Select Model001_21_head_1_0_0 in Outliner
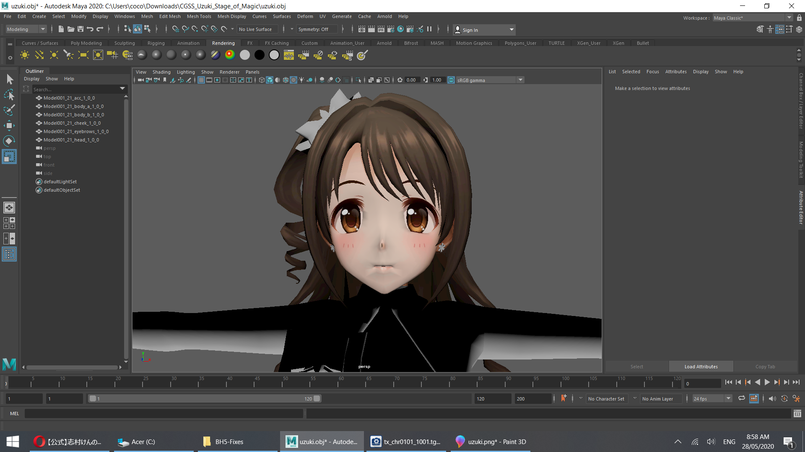Image resolution: width=805 pixels, height=452 pixels. 71,140
